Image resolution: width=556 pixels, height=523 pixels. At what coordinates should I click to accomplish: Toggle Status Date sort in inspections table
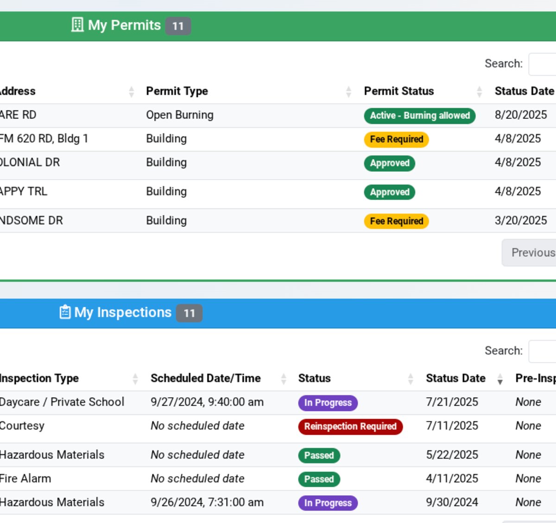500,379
